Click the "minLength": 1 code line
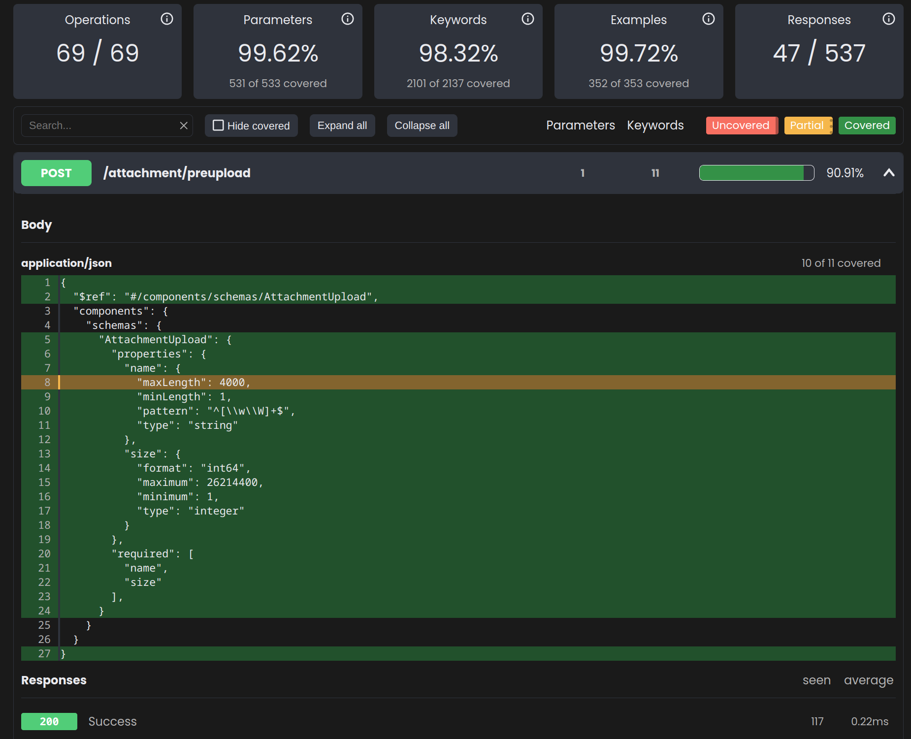Viewport: 911px width, 739px height. tap(458, 397)
